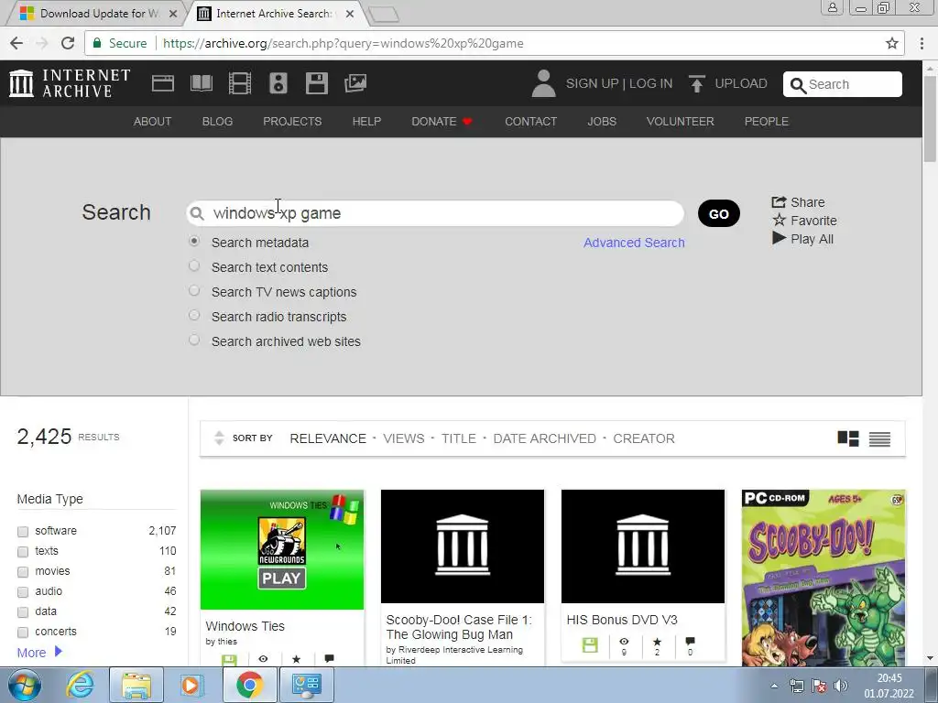Viewport: 938px width, 703px height.
Task: Toggle sort direction arrows
Action: click(219, 438)
